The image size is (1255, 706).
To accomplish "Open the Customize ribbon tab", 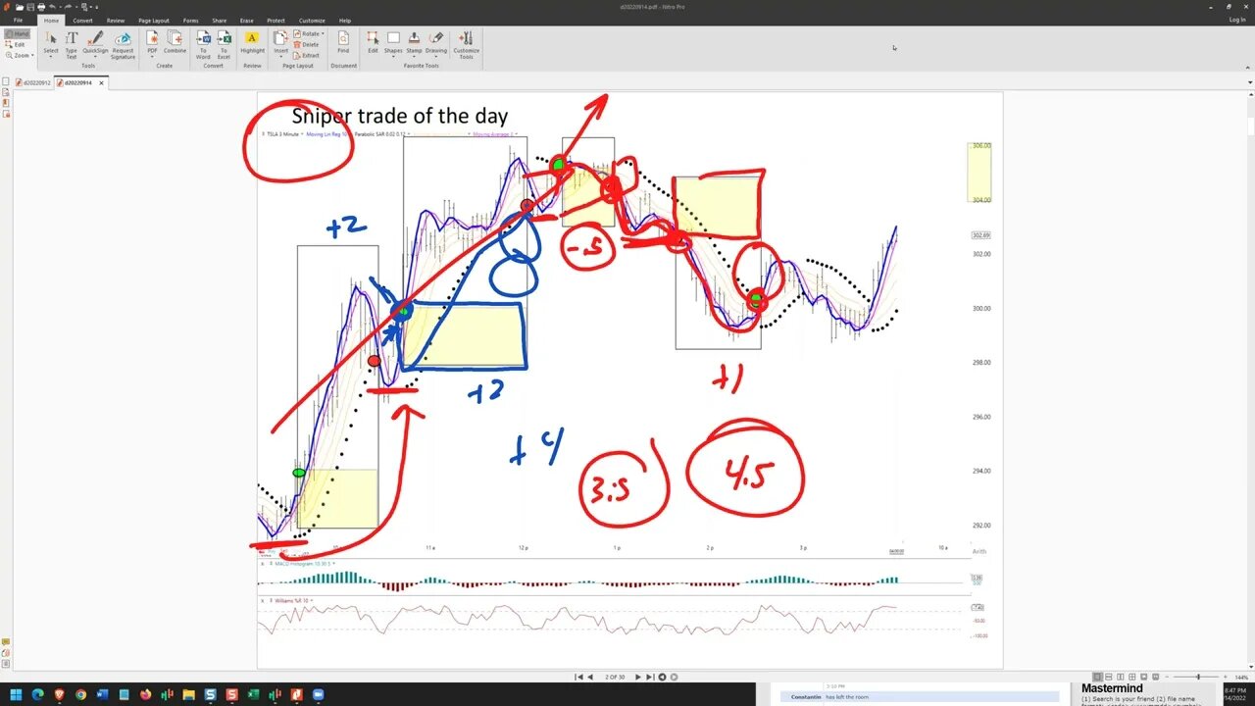I will tap(312, 20).
